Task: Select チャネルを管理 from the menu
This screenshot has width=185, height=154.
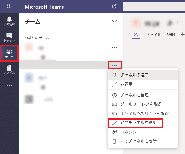Action: [143, 95]
